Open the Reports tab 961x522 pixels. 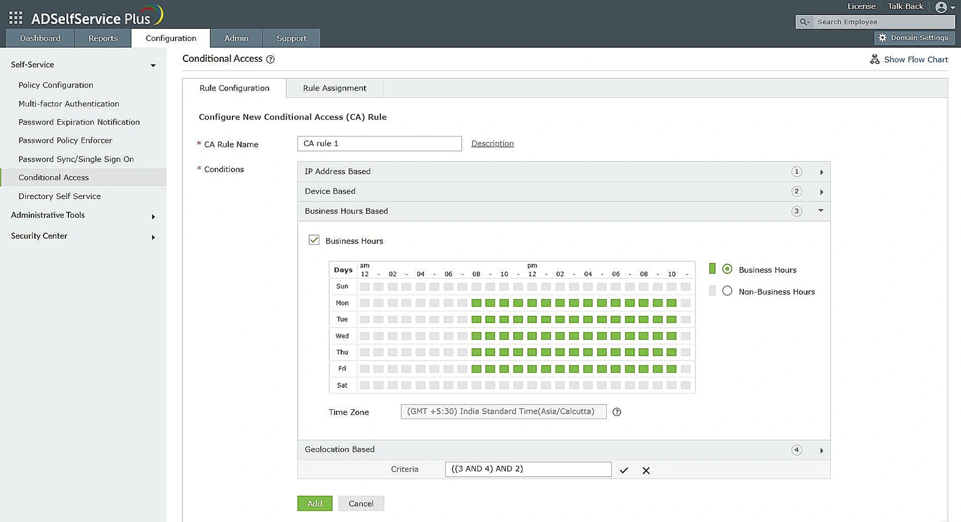click(103, 38)
